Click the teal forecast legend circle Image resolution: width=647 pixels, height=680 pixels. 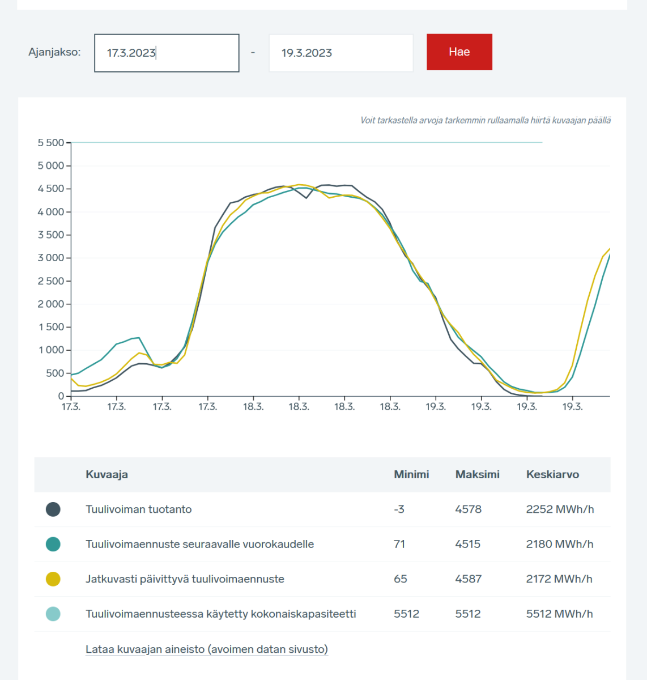point(53,545)
